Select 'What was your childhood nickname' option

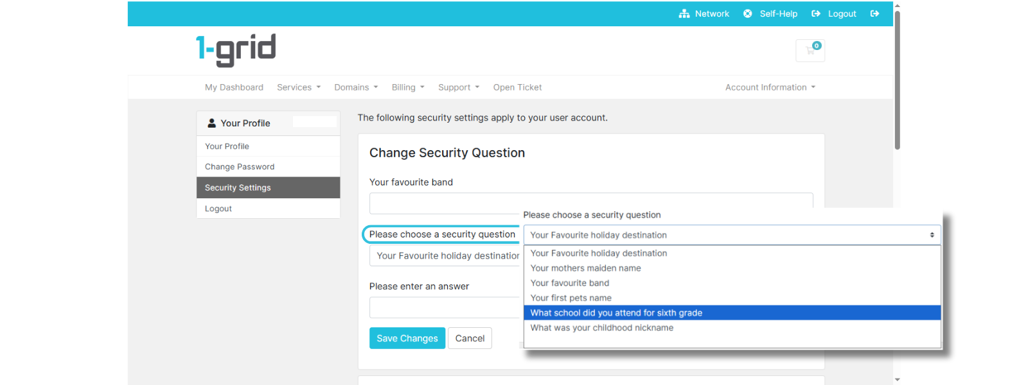pos(602,327)
